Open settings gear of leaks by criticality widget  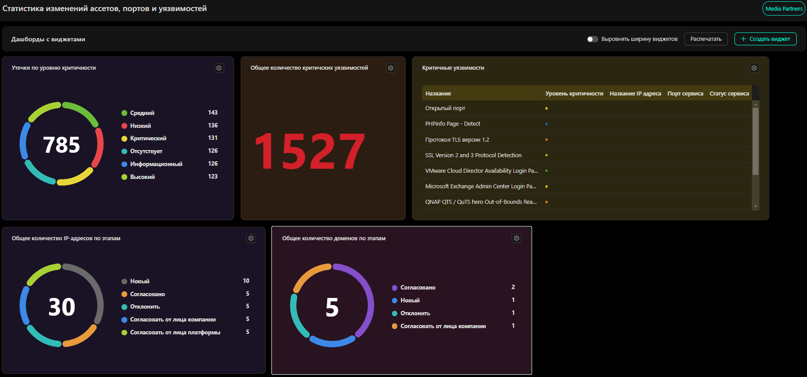pos(219,68)
